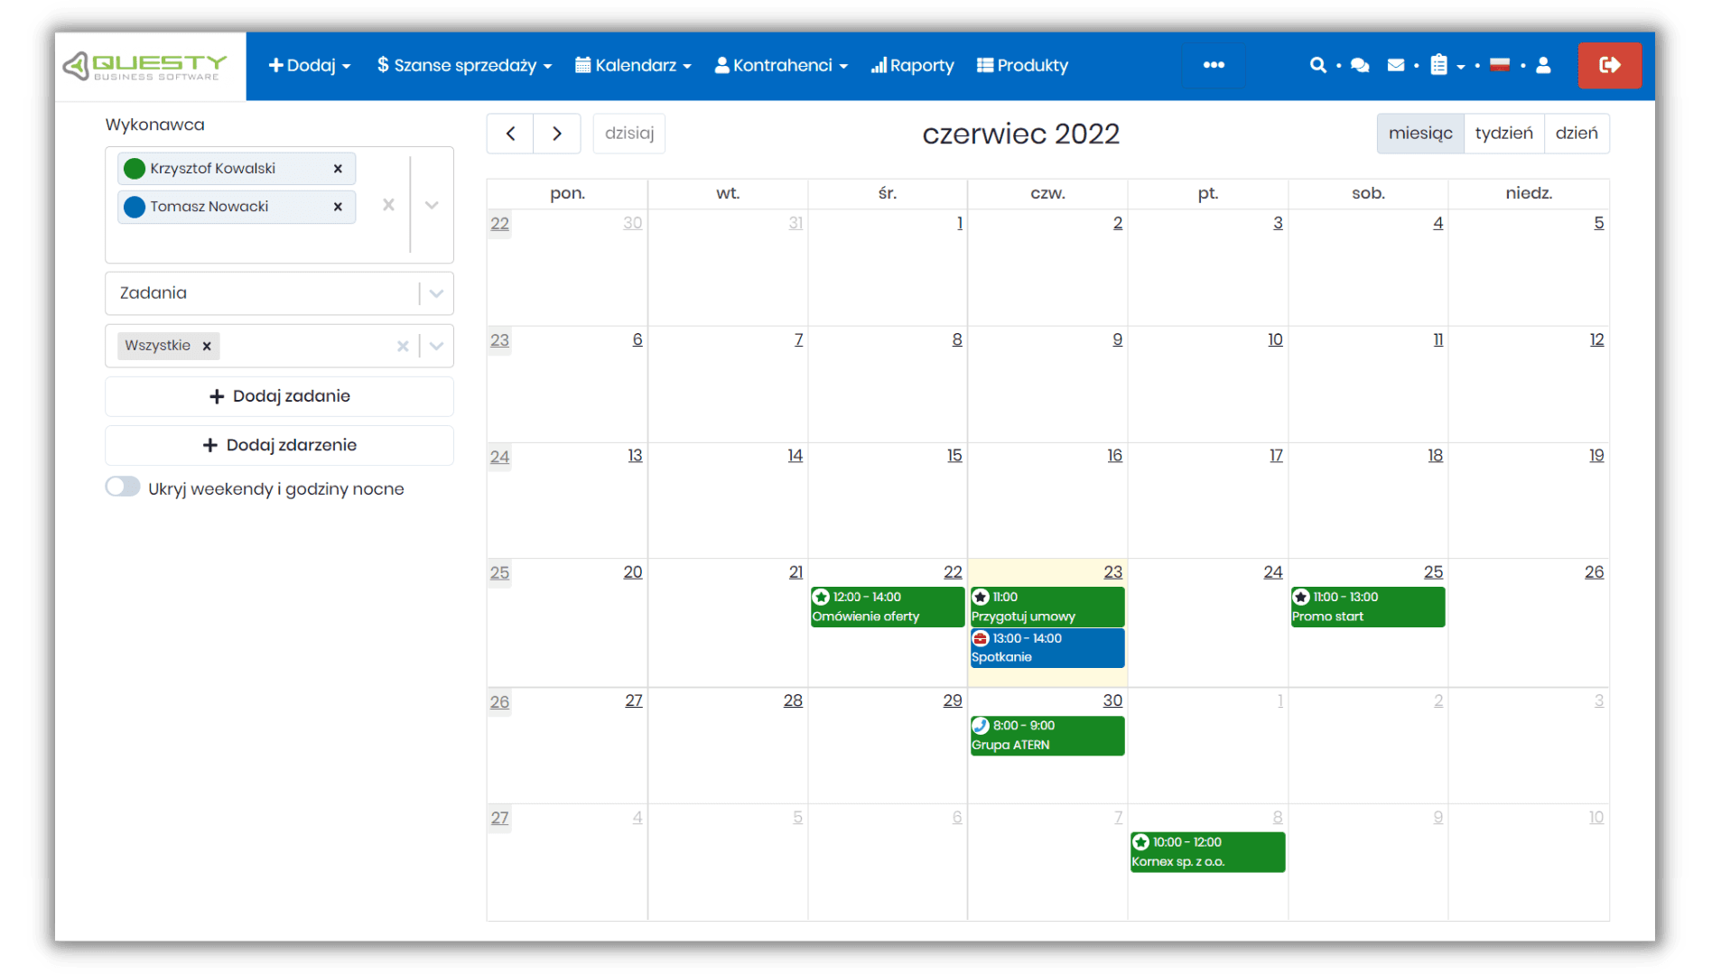This screenshot has height=974, width=1712.
Task: Open day 1 of June
Action: (x=960, y=223)
